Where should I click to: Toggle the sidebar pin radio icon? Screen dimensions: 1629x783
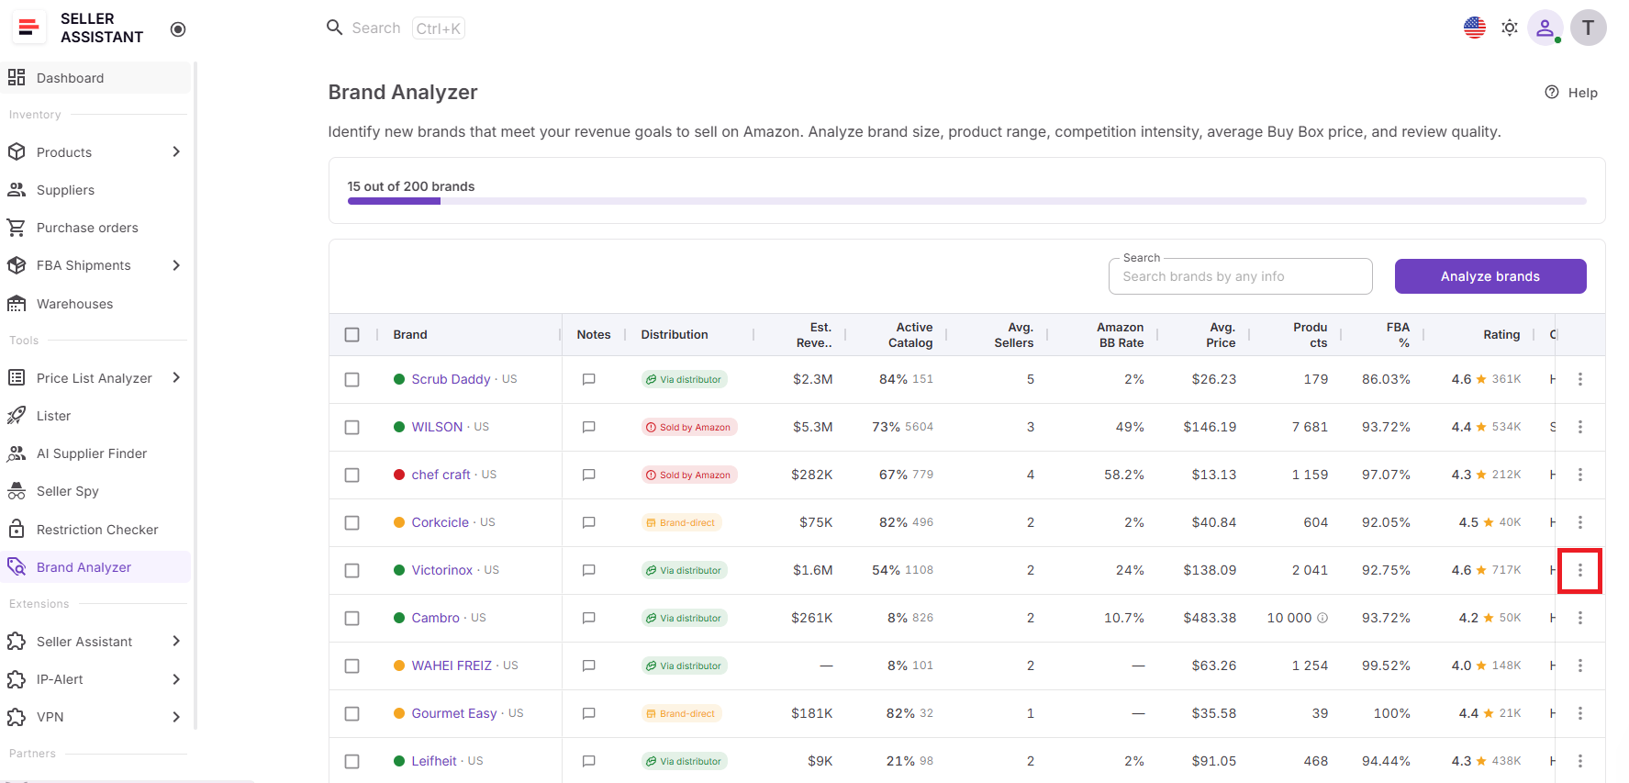point(178,29)
